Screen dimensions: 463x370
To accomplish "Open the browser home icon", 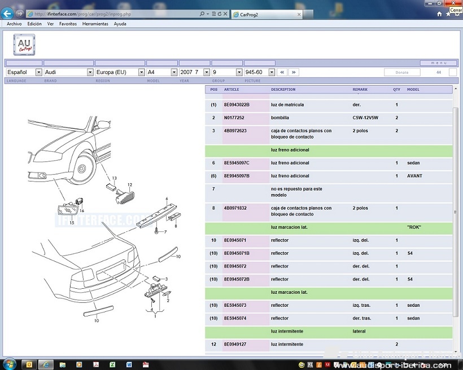I will (439, 14).
